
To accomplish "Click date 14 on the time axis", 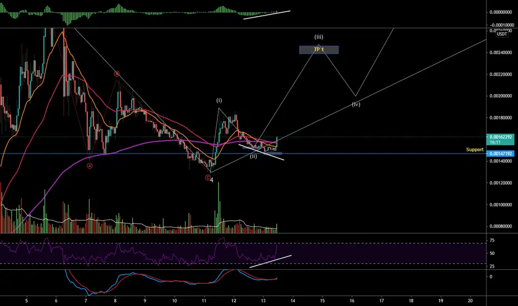I will pos(293,300).
